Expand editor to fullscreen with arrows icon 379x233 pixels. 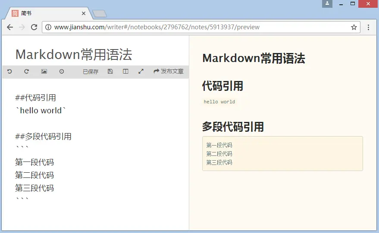point(141,71)
